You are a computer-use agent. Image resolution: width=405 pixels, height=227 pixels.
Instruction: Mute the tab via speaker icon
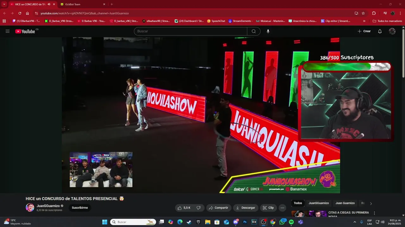point(49,4)
